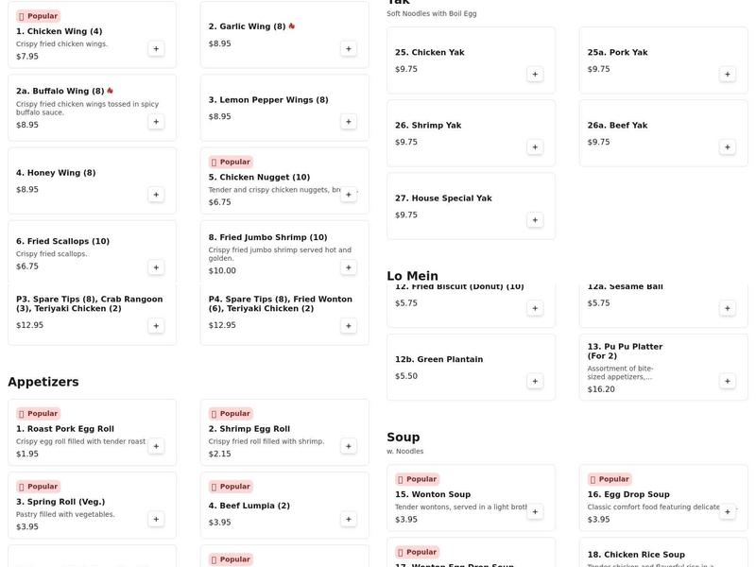The width and height of the screenshot is (756, 567).
Task: Add 25a. Pork Yak plus button
Action: point(727,75)
